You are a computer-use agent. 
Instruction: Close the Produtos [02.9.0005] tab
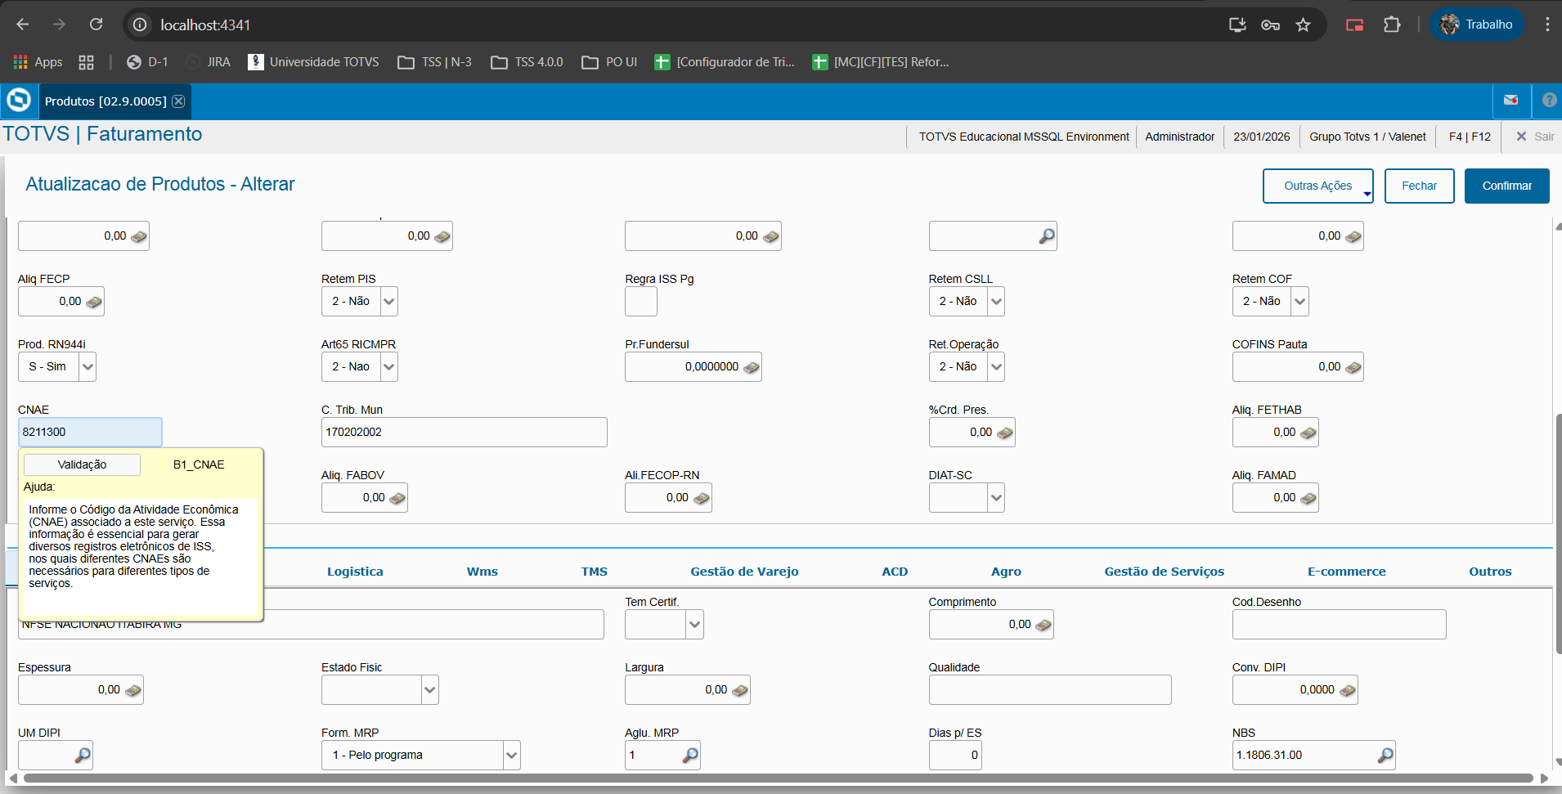178,101
